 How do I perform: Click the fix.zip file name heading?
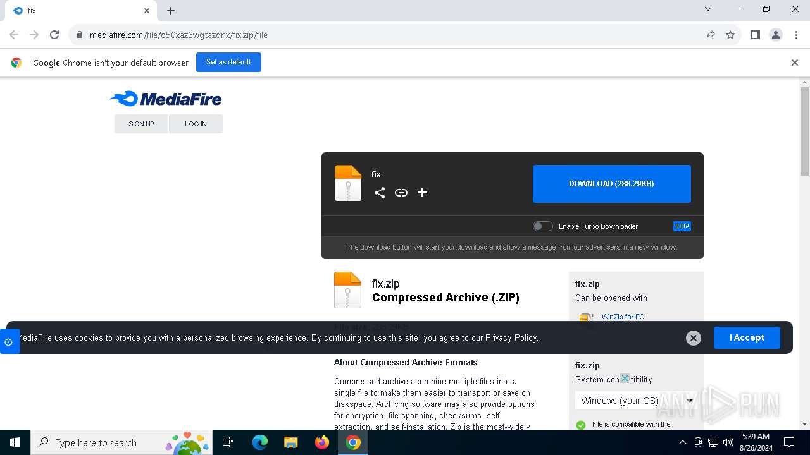pyautogui.click(x=386, y=284)
